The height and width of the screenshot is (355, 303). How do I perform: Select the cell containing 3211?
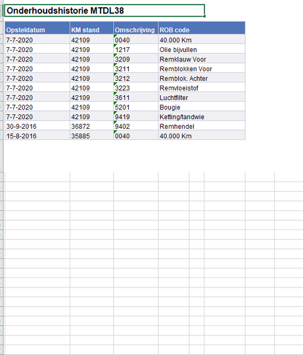[x=136, y=68]
